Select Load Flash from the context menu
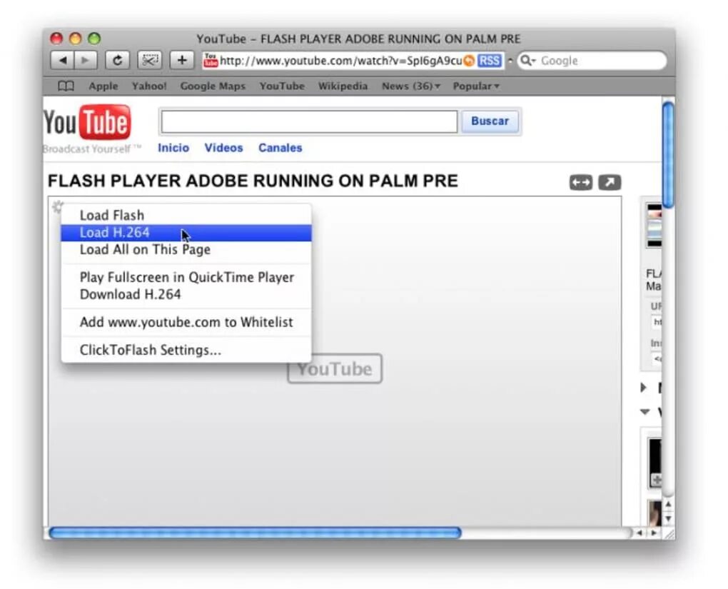The image size is (728, 589). [x=112, y=215]
